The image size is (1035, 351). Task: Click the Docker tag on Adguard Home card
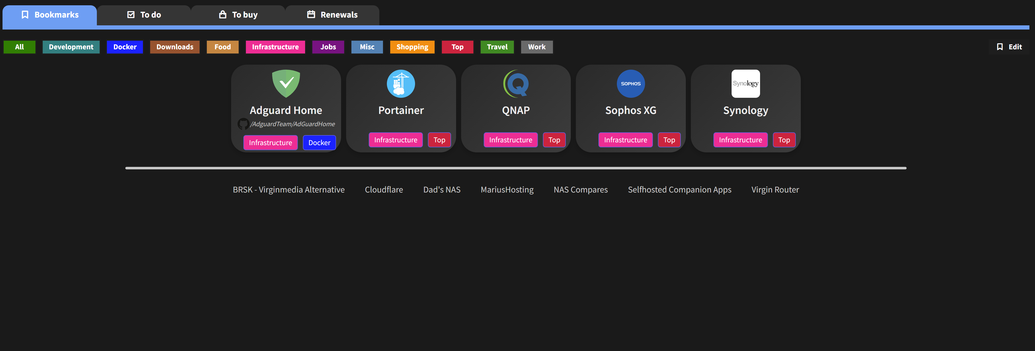(319, 143)
